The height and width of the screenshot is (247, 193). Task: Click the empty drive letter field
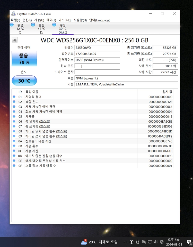click(x=97, y=72)
